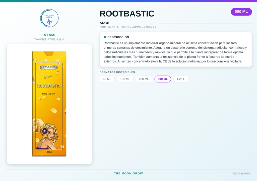Click The Moon Grow circular logo
This screenshot has width=257, height=181.
tap(49, 18)
